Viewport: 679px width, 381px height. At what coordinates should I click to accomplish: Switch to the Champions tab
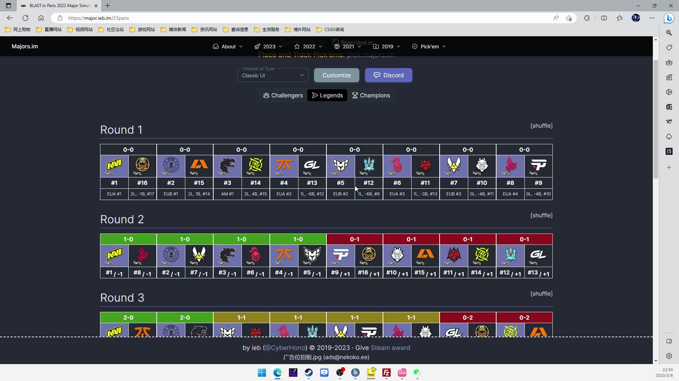(x=371, y=95)
